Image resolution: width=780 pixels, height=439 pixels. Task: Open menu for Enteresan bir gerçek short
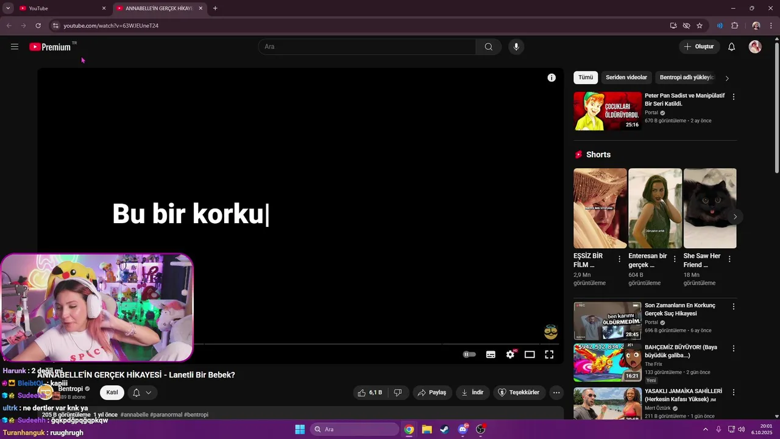coord(675,259)
